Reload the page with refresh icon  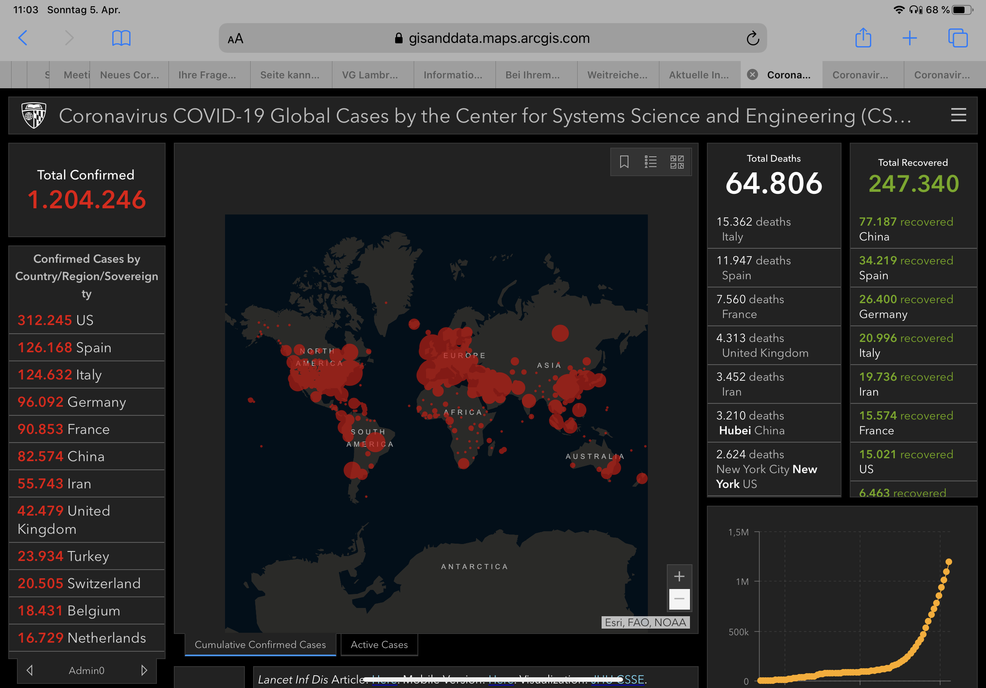[752, 38]
